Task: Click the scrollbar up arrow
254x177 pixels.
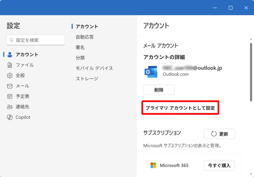Action: click(x=251, y=39)
